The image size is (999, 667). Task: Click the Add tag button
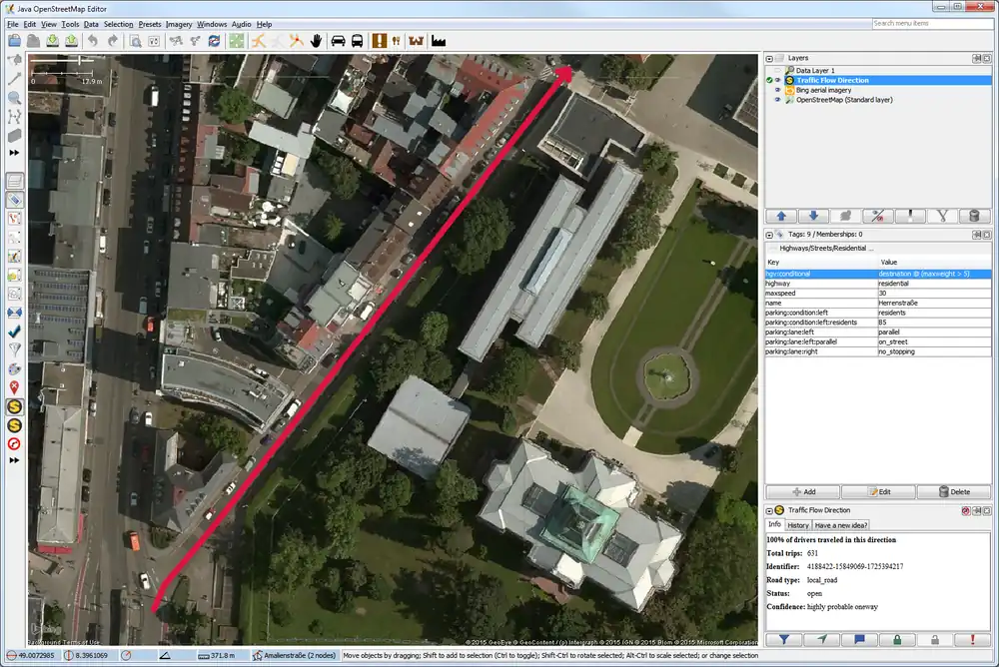pyautogui.click(x=803, y=492)
